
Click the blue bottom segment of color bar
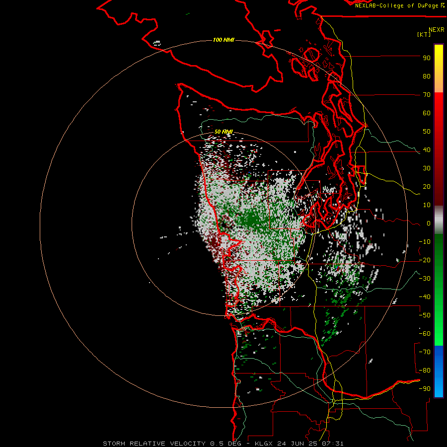439,371
